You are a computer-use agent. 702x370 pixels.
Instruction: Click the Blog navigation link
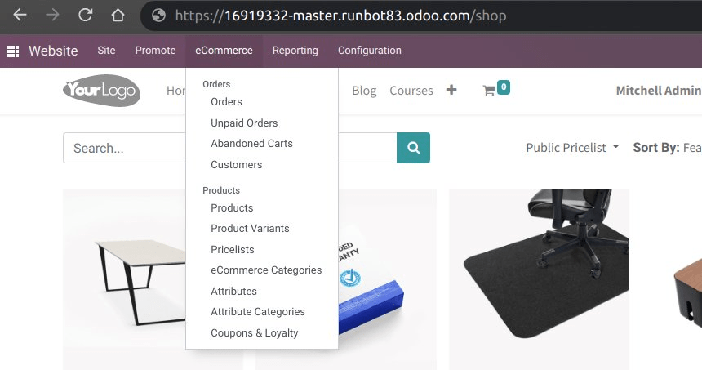click(364, 91)
